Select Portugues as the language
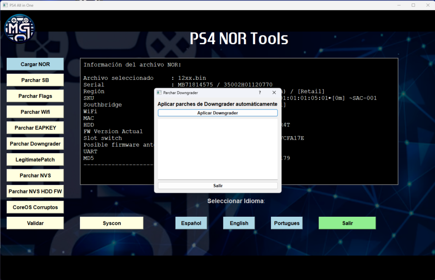 pyautogui.click(x=287, y=223)
